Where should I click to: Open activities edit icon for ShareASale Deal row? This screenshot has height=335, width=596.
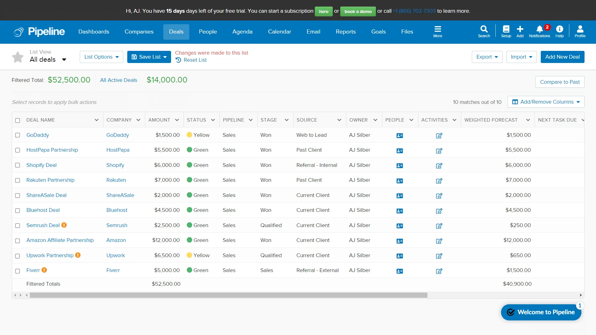pyautogui.click(x=439, y=196)
